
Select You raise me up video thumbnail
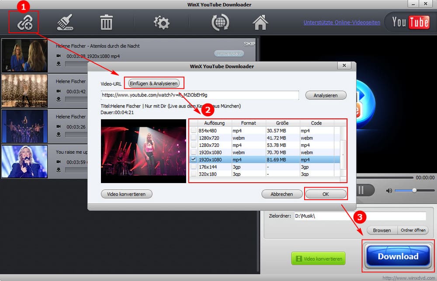(x=24, y=161)
